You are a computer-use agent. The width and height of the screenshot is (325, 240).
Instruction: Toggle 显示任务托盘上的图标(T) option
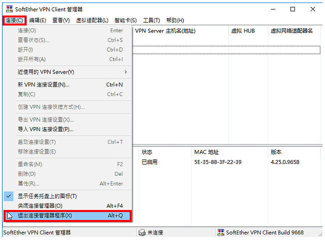68,196
